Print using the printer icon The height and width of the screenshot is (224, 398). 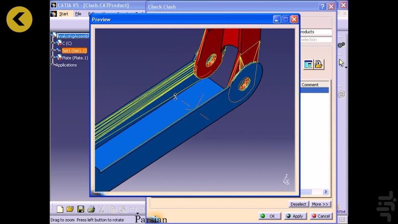click(91, 209)
